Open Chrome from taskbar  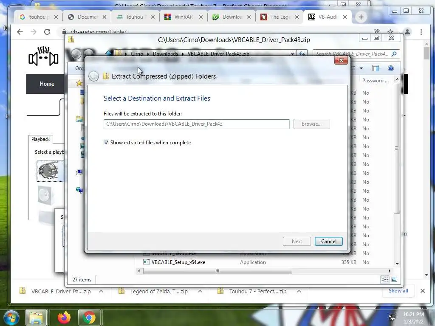coord(89,318)
